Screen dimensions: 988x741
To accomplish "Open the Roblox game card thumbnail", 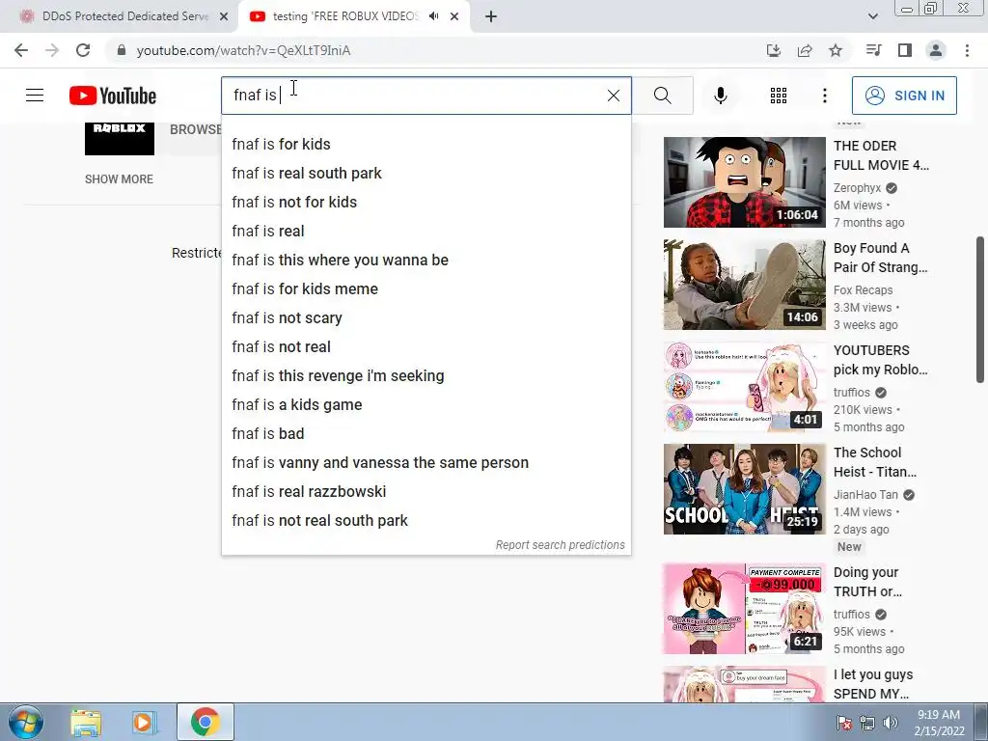I will [120, 138].
